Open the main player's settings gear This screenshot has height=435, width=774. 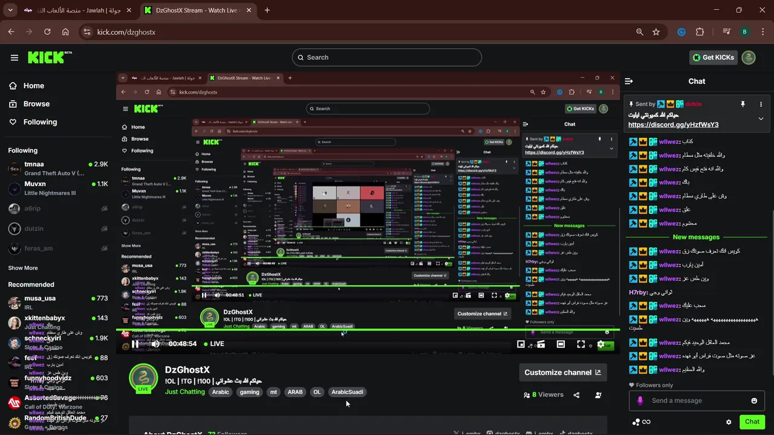pos(600,344)
